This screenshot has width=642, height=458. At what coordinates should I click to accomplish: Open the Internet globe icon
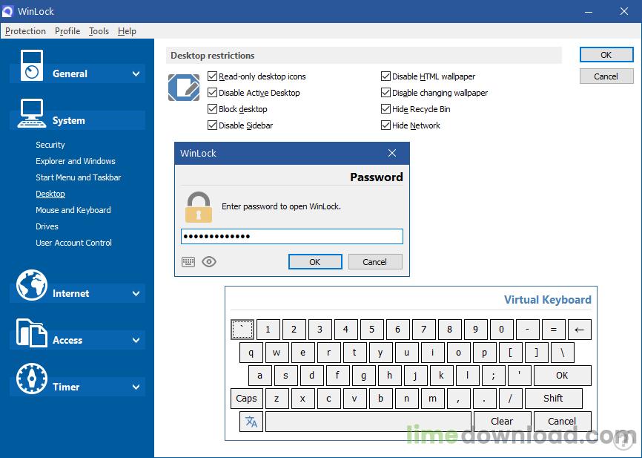tap(32, 285)
